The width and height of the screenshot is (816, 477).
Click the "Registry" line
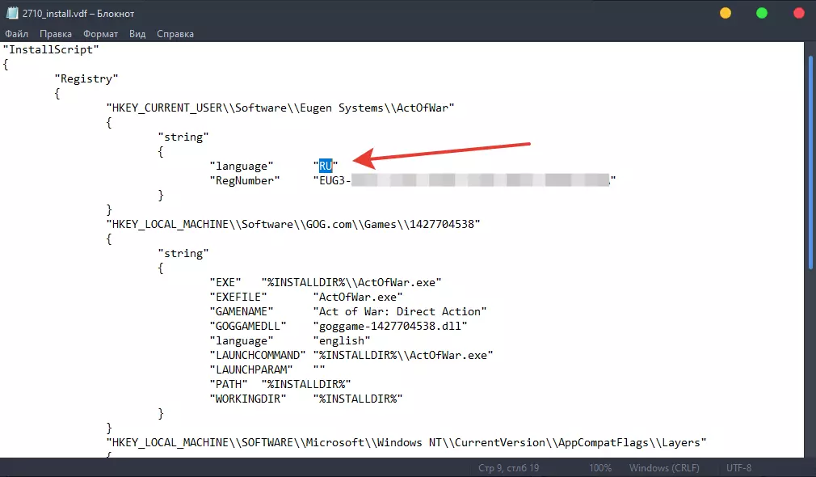coord(86,78)
